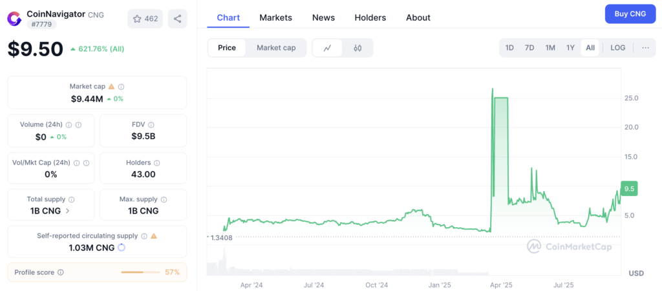Click the Market cap warning triangle icon
Screen dimensions: 662x291
point(111,86)
